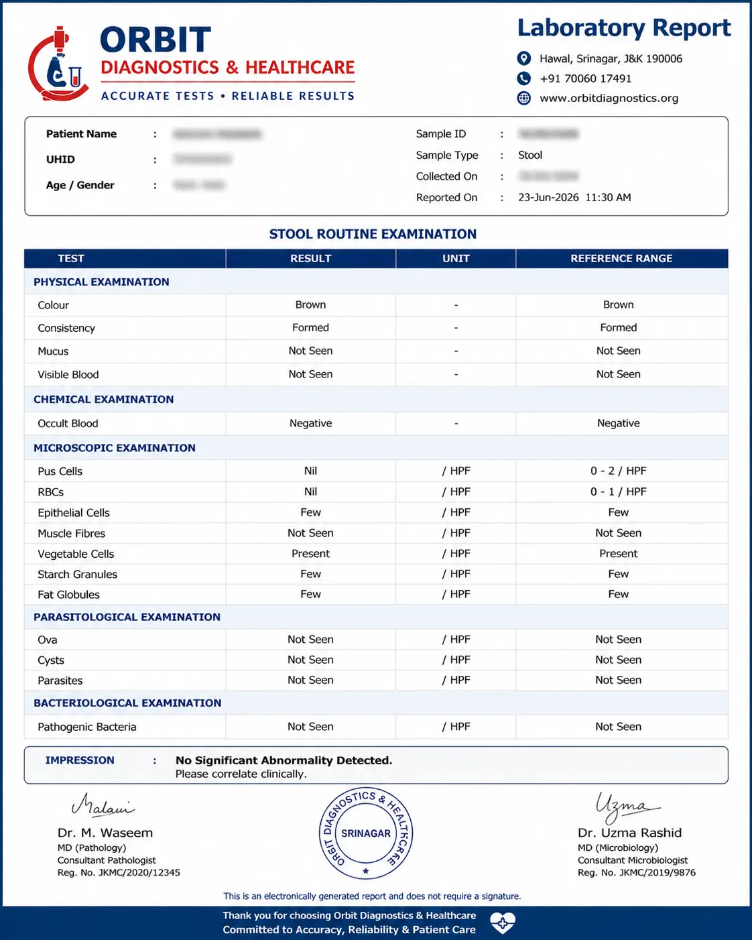The width and height of the screenshot is (752, 940).
Task: Click the electronically generated report disclaimer
Action: (372, 896)
